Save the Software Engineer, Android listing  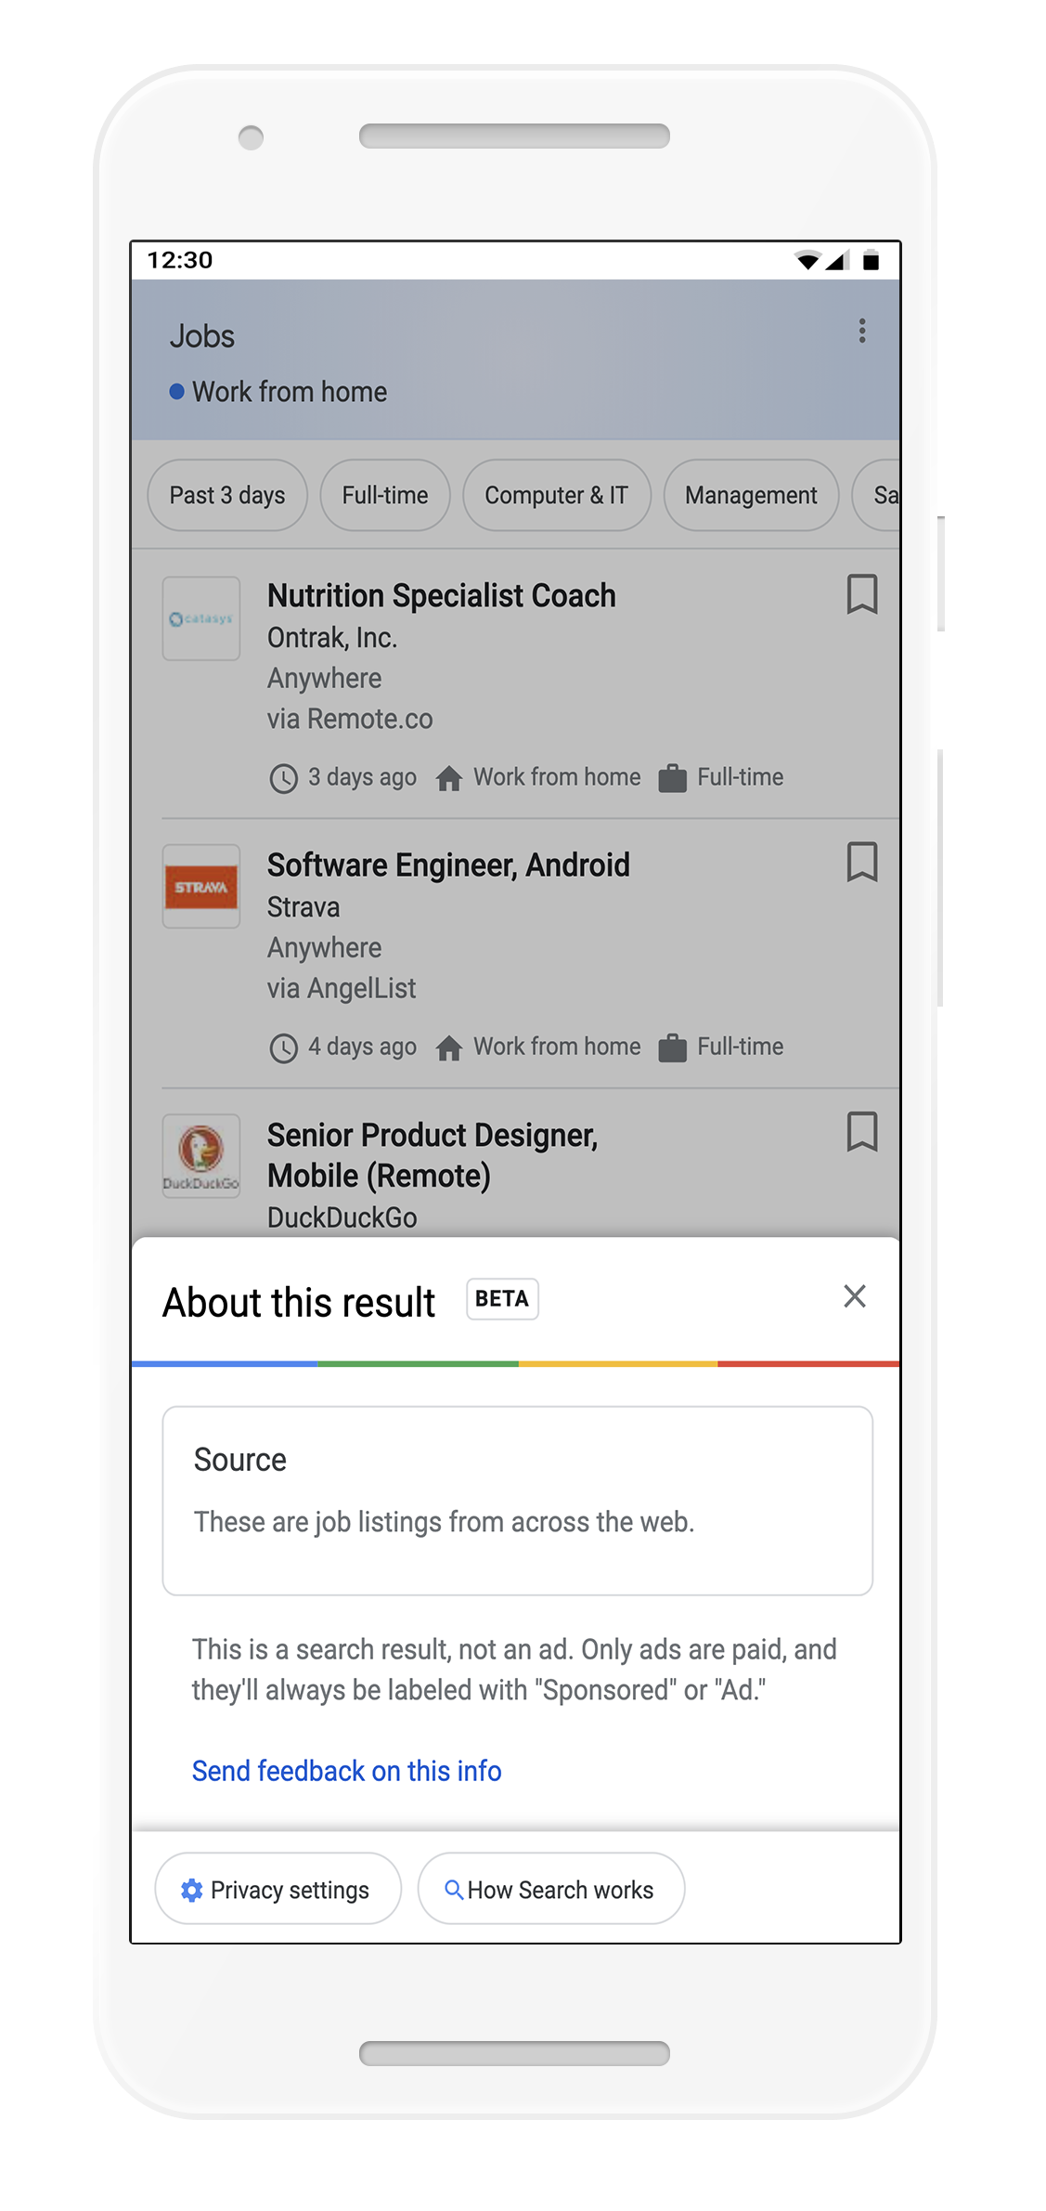[861, 863]
